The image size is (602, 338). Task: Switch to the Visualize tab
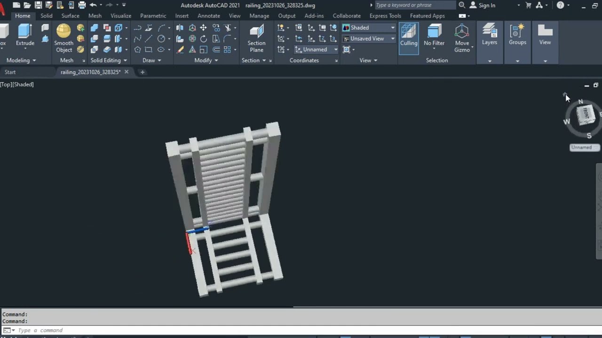point(121,15)
